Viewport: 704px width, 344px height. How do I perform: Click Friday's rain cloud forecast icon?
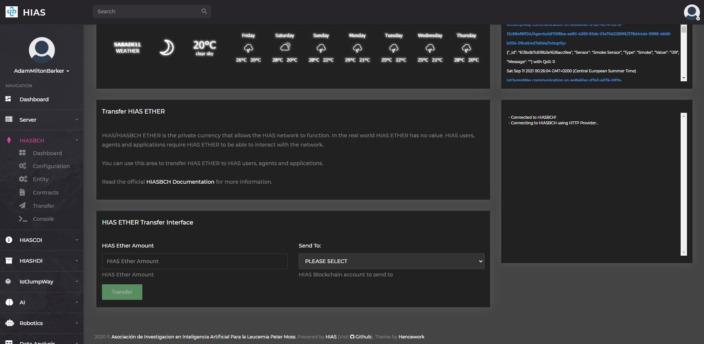(x=248, y=48)
